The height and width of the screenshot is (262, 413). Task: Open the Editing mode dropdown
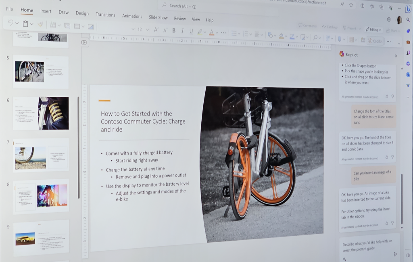pyautogui.click(x=373, y=29)
